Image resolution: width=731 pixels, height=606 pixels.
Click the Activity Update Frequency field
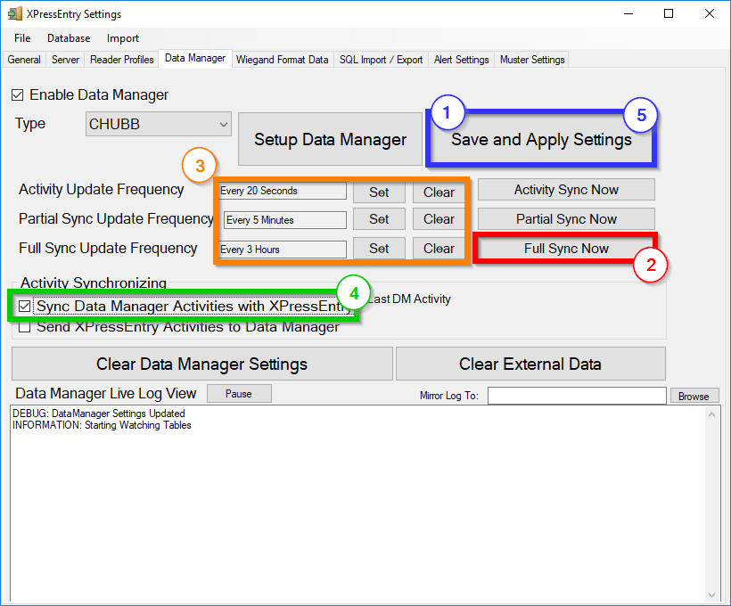pyautogui.click(x=282, y=191)
